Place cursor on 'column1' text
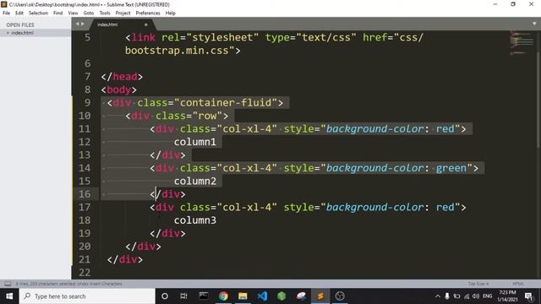Image resolution: width=541 pixels, height=304 pixels. coord(195,142)
